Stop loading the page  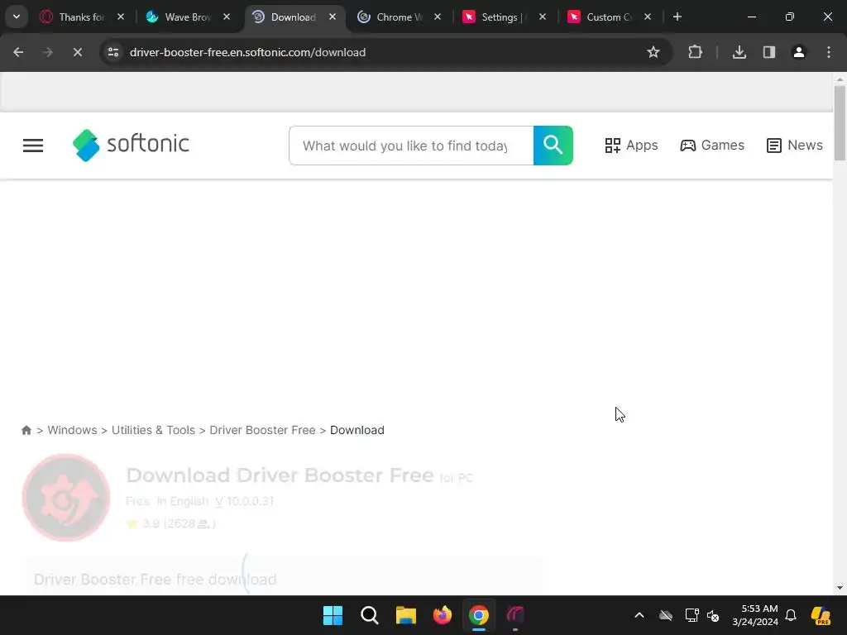pos(77,52)
